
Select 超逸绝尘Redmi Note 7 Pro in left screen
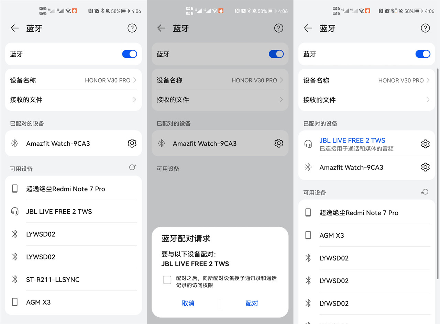point(73,189)
